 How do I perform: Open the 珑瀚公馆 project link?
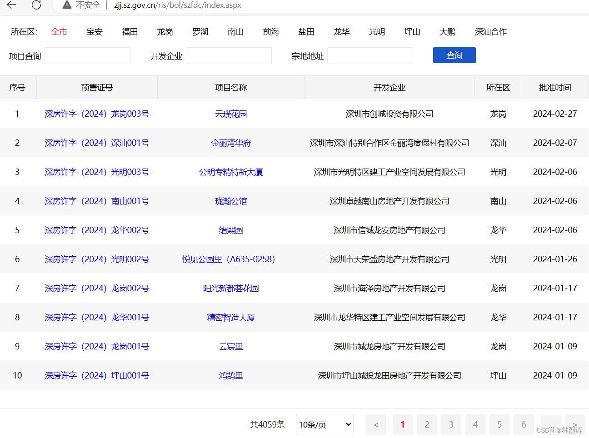231,201
